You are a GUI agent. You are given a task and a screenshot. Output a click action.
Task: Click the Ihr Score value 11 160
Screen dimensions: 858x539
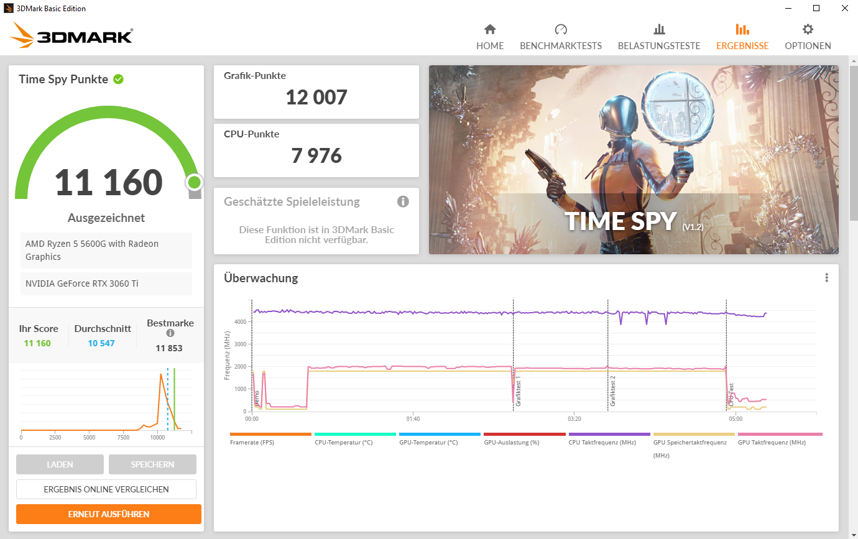(x=37, y=343)
